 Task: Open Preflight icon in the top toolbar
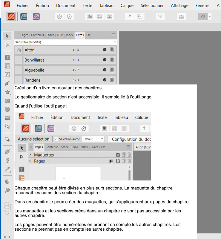(69, 16)
